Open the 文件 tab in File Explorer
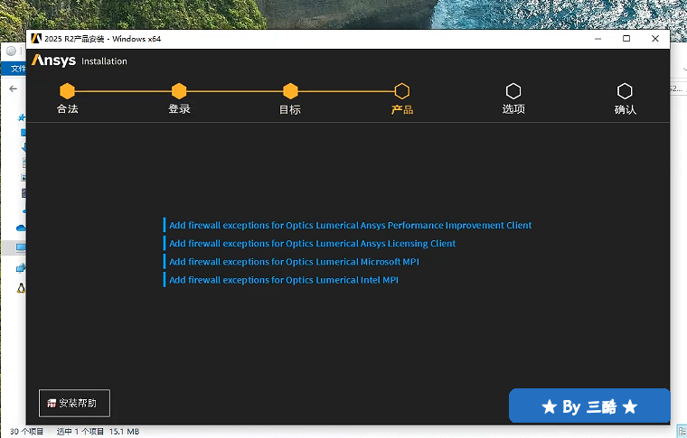This screenshot has width=687, height=438. 16,69
